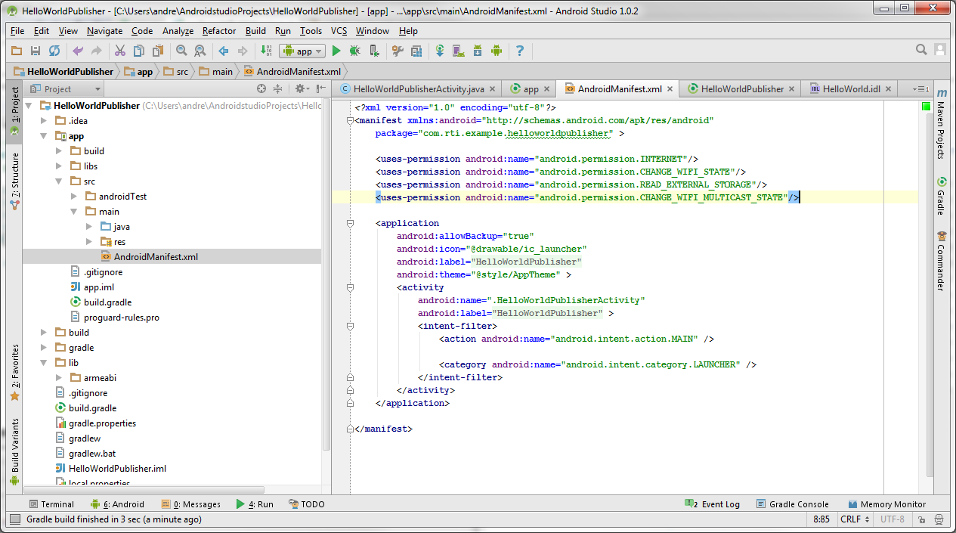
Task: Click the Find magnifier icon
Action: click(181, 51)
